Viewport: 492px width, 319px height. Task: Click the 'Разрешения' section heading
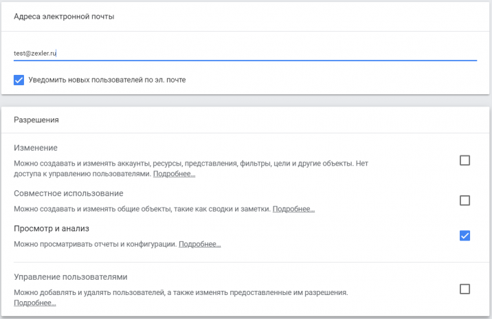click(x=36, y=120)
